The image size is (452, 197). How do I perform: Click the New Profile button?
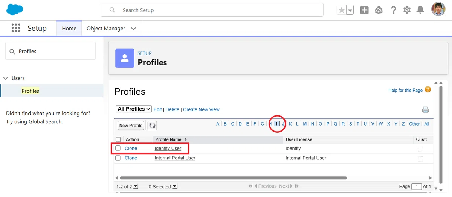[x=131, y=126]
